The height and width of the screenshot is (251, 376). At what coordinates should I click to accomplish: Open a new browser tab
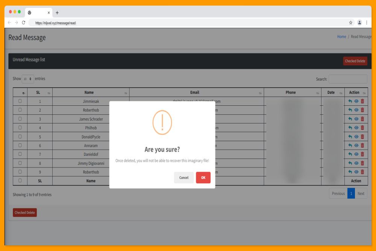[x=57, y=13]
